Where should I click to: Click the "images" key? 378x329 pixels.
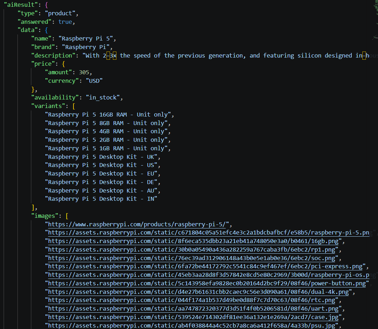(x=45, y=216)
